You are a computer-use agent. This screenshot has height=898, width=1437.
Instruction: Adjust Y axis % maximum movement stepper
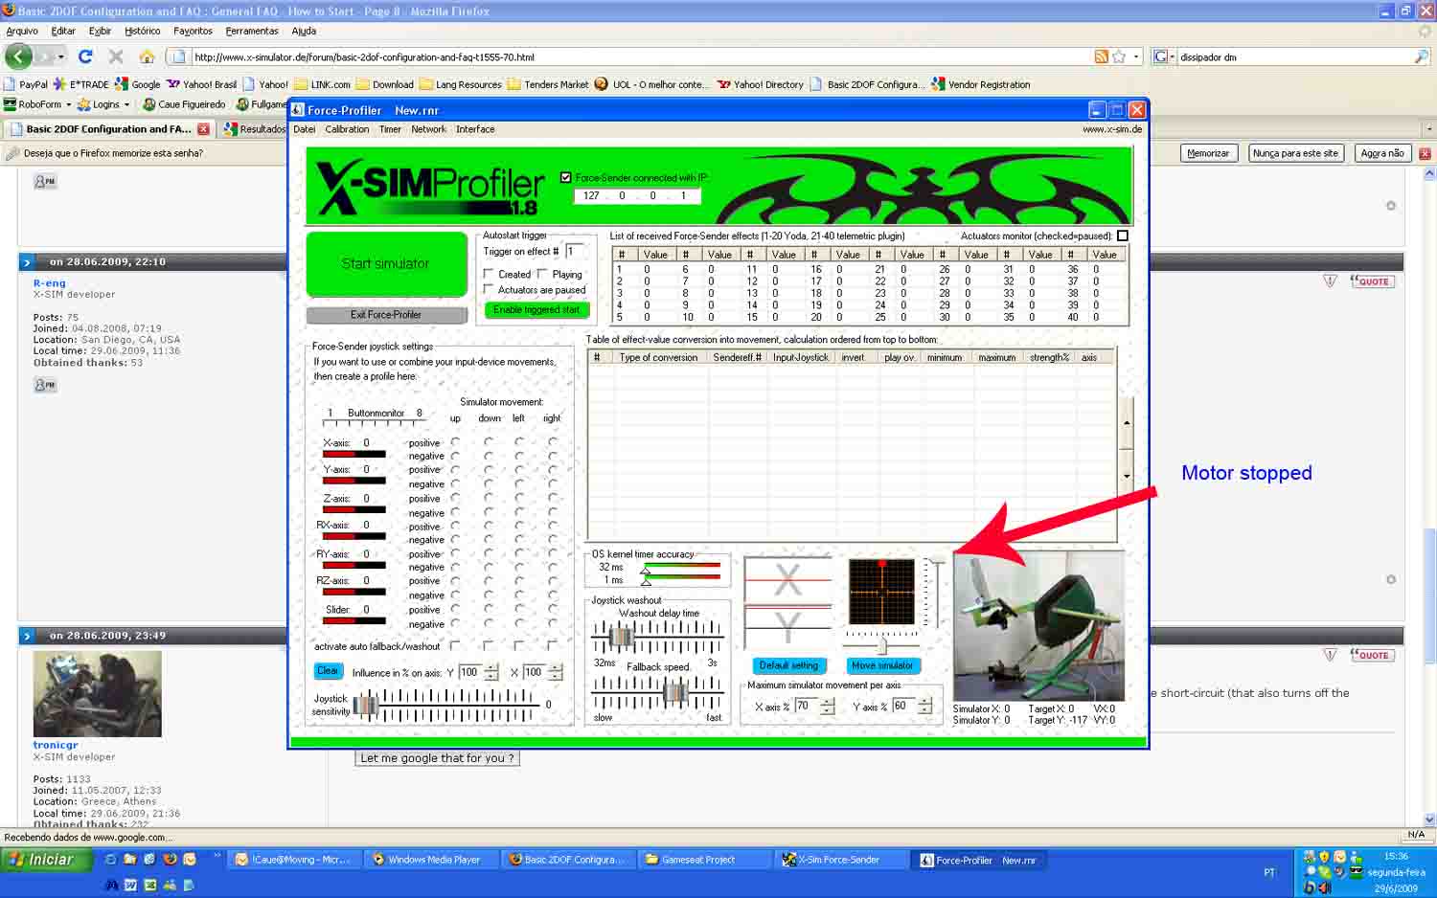coord(924,707)
